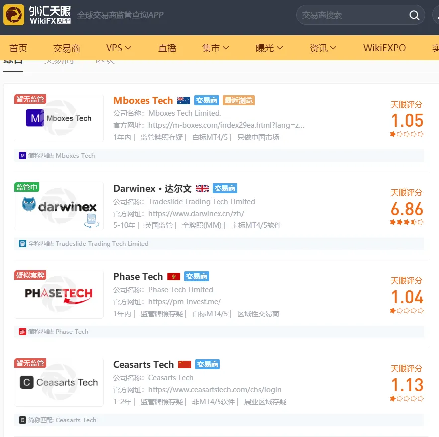
Task: Click the owl icon before 全称匹配 Tradeslide
Action: click(x=23, y=244)
